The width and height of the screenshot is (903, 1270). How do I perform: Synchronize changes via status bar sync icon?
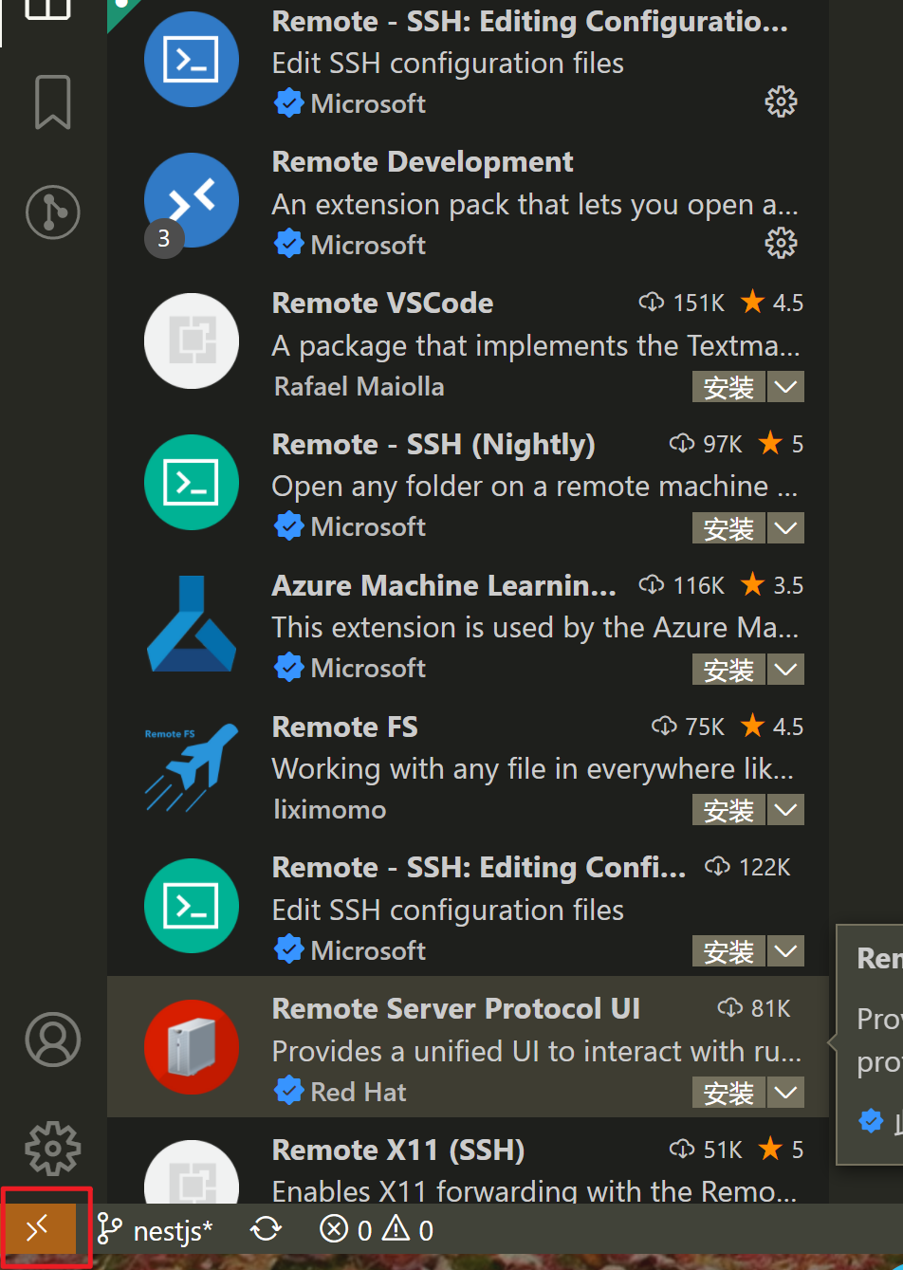point(267,1230)
